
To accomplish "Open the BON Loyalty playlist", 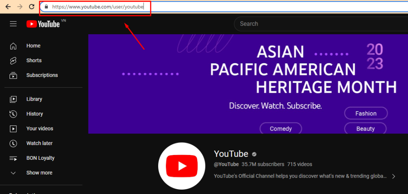I will 40,158.
